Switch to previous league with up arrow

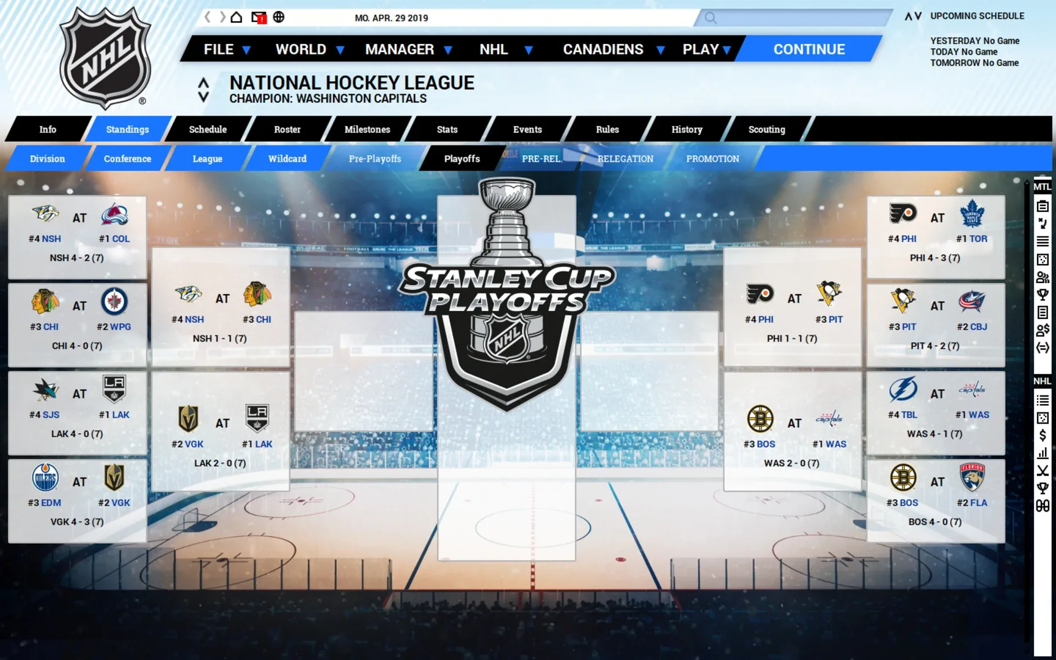[204, 82]
